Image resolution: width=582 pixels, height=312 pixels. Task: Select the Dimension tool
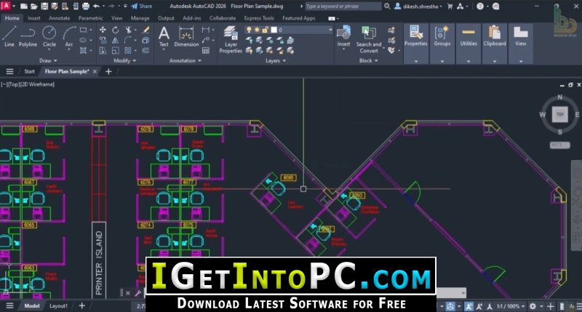tap(186, 36)
